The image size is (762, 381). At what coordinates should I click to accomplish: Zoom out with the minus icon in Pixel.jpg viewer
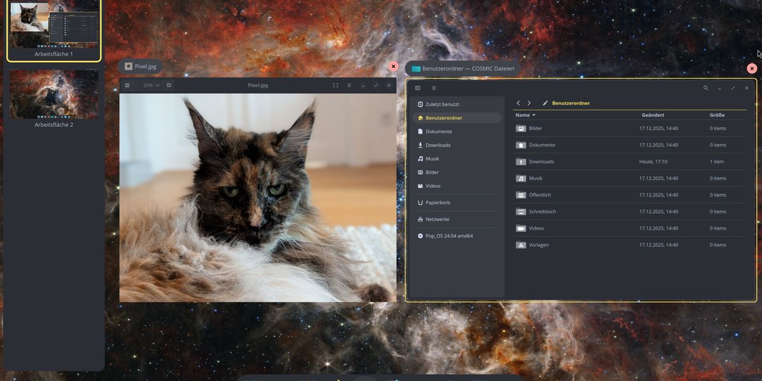pos(128,85)
